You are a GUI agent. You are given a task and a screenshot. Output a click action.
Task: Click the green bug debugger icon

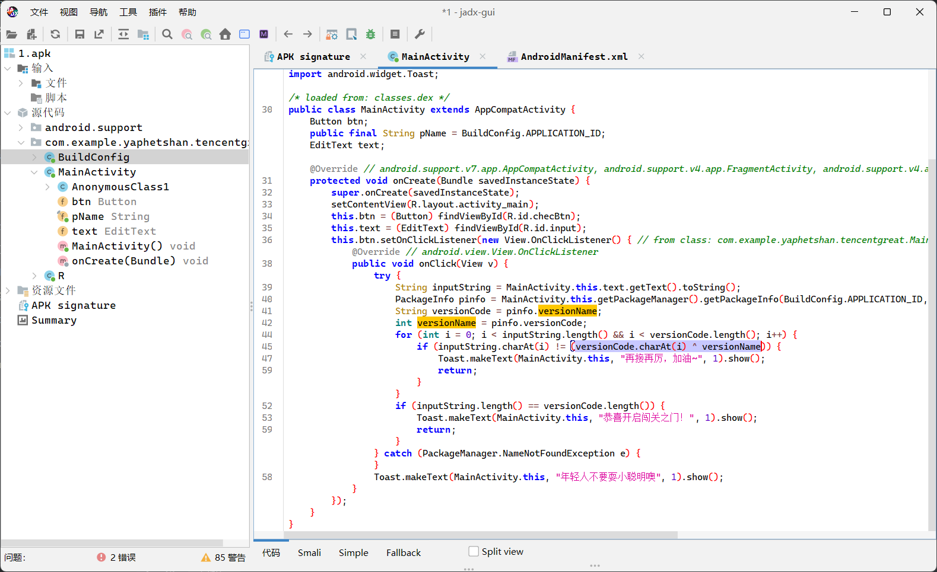click(x=371, y=34)
